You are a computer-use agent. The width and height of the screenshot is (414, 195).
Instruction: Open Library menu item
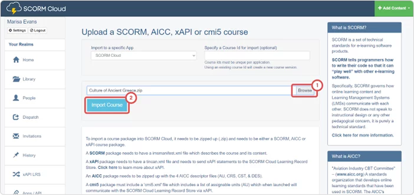click(x=35, y=79)
